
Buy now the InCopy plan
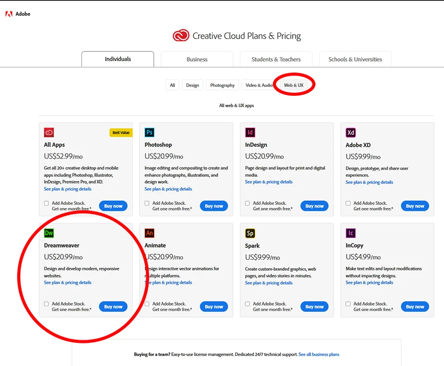pos(415,306)
